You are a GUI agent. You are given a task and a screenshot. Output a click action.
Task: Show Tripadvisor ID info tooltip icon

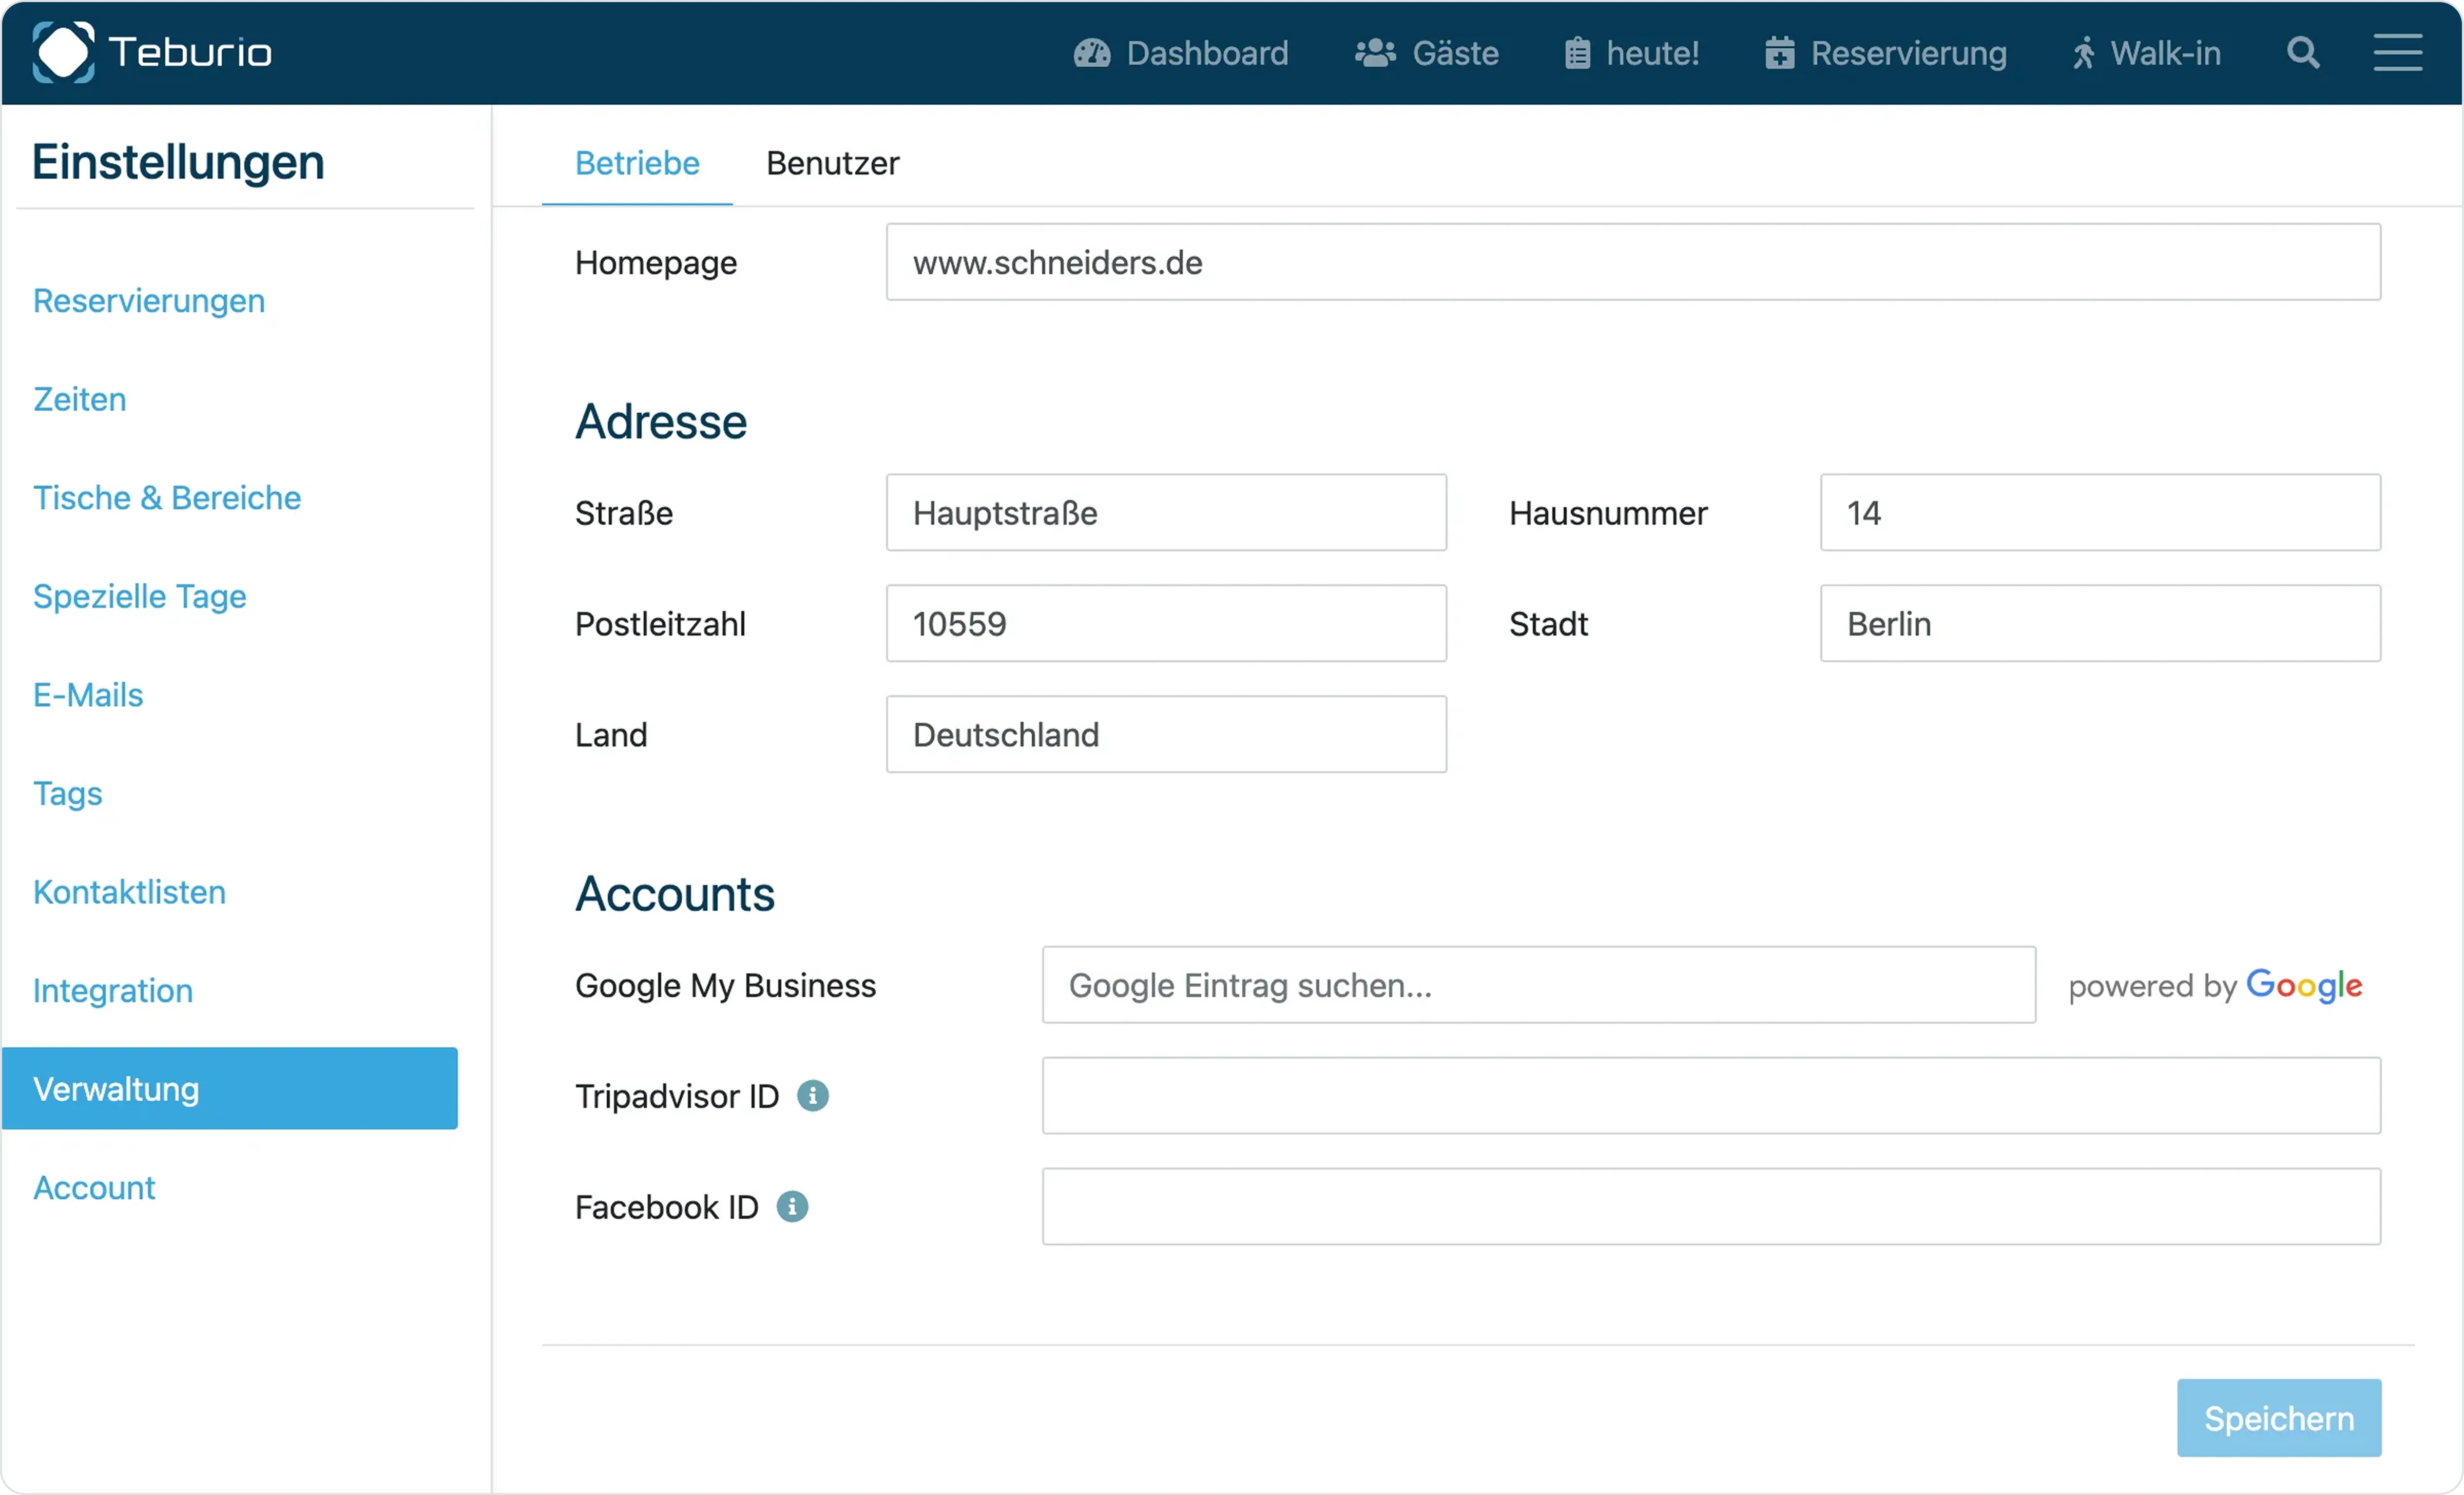click(813, 1096)
